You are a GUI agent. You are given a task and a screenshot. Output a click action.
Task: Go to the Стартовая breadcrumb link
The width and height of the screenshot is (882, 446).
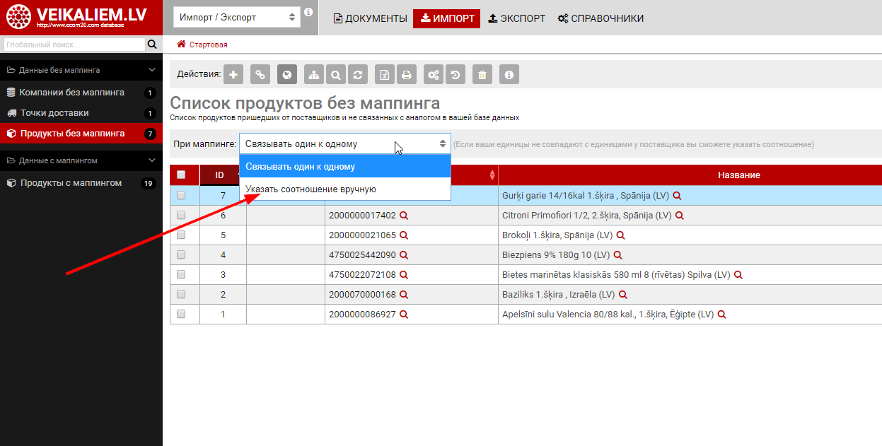point(208,45)
